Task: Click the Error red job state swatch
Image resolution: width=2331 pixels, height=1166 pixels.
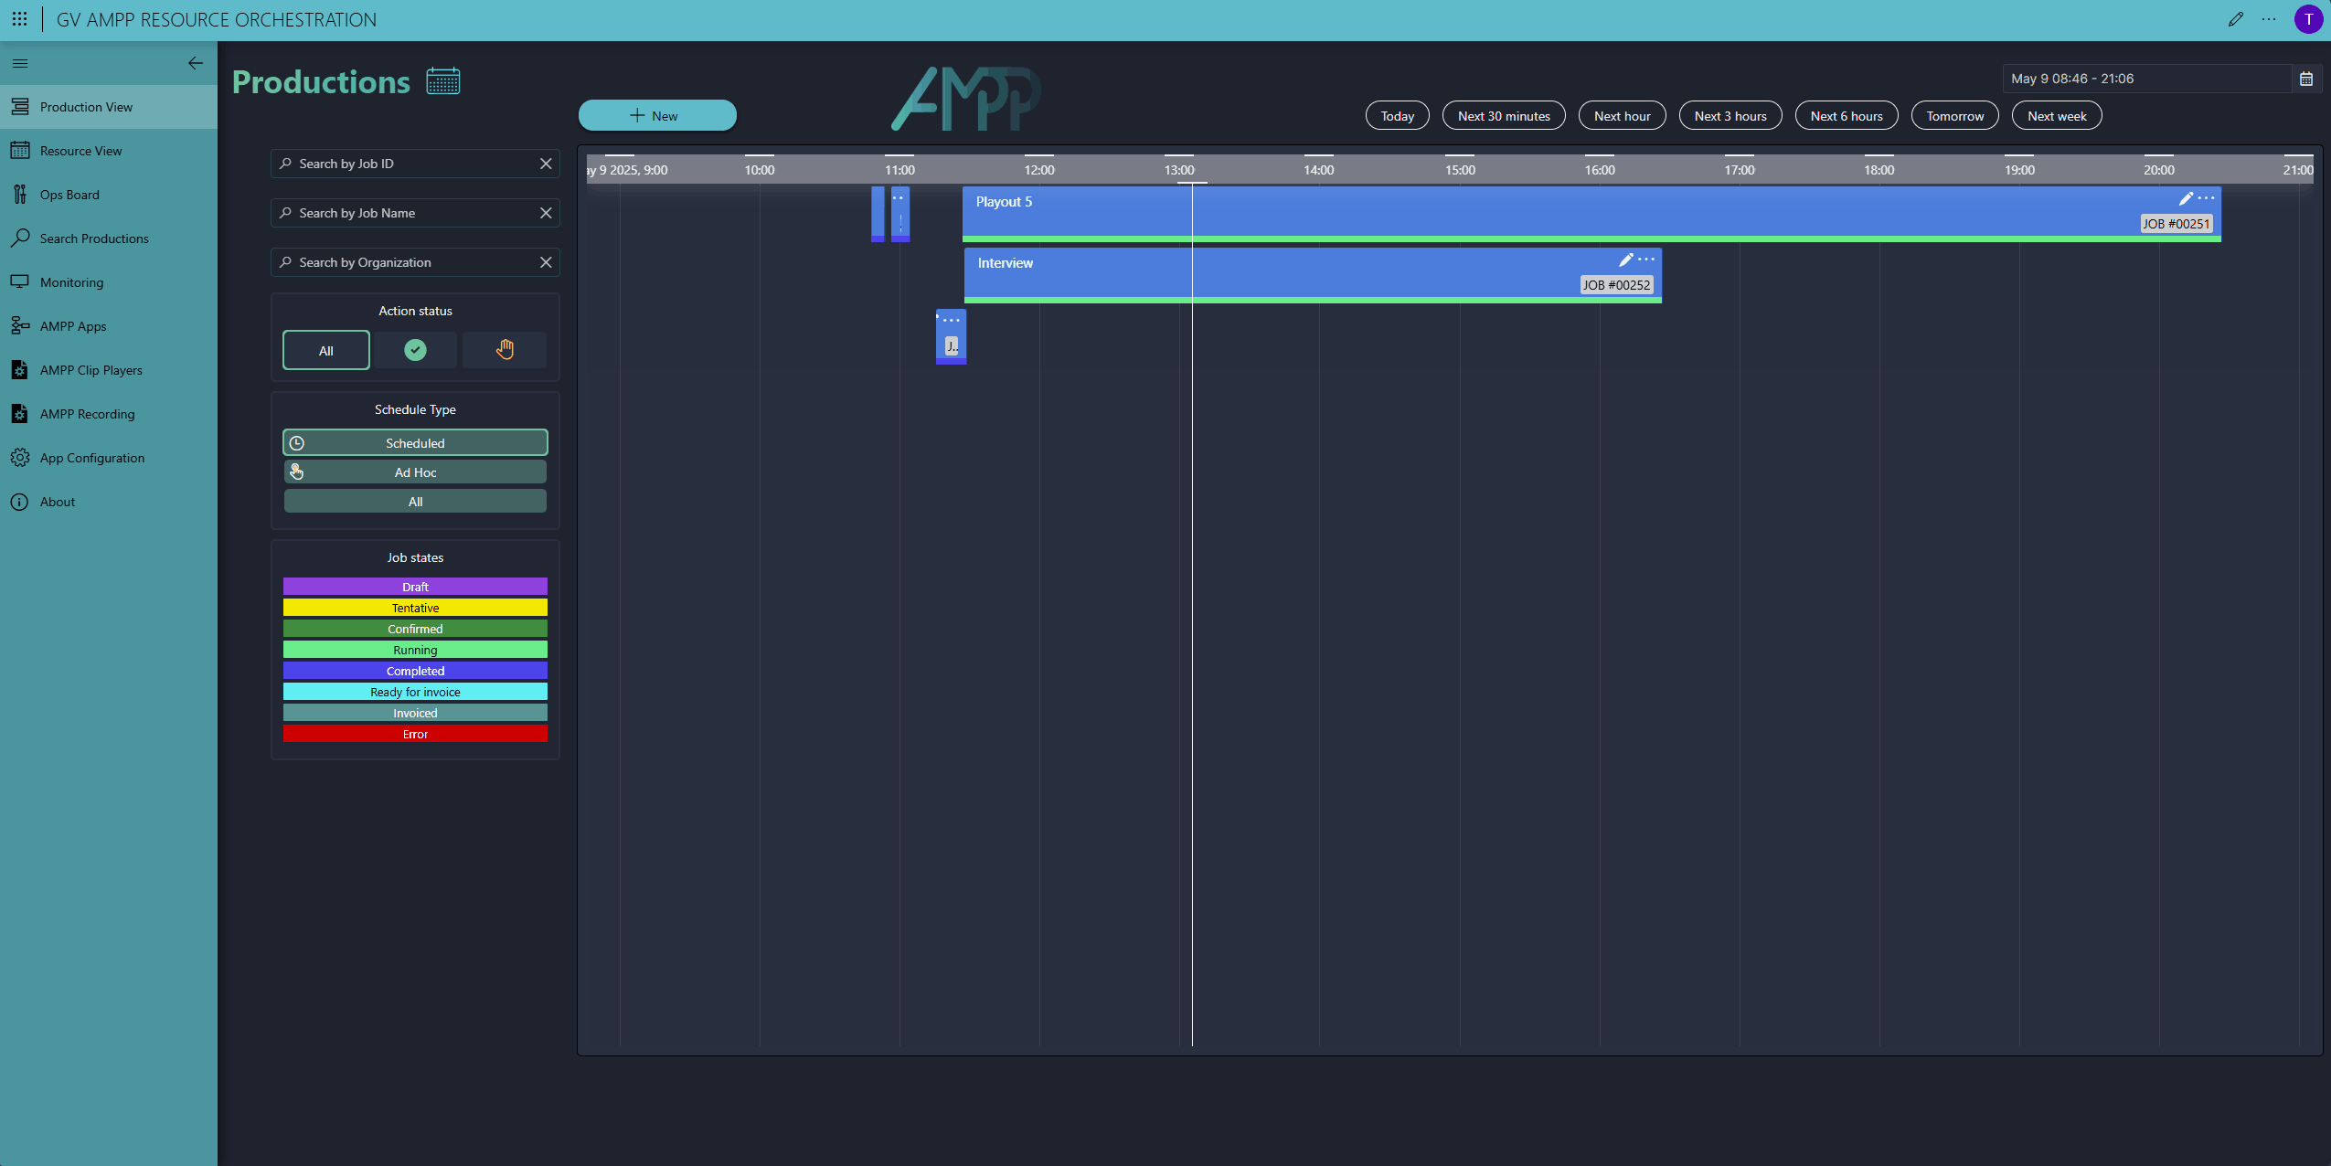Action: point(415,734)
